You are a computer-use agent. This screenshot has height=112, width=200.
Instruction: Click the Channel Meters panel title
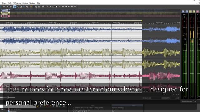(187, 101)
